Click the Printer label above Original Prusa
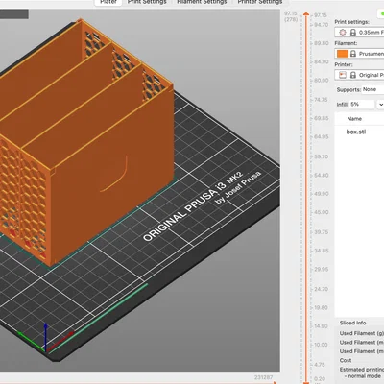 (344, 64)
